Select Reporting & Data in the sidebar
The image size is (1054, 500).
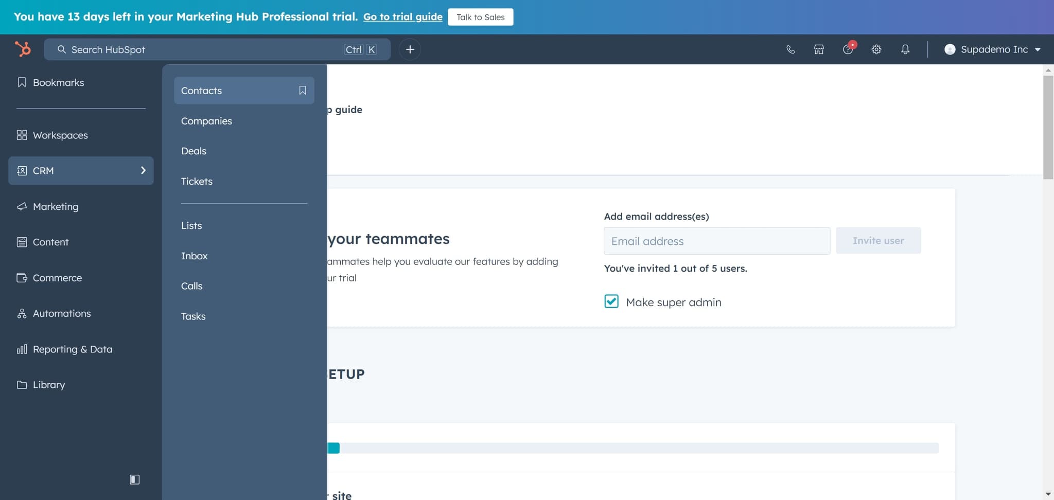tap(73, 349)
